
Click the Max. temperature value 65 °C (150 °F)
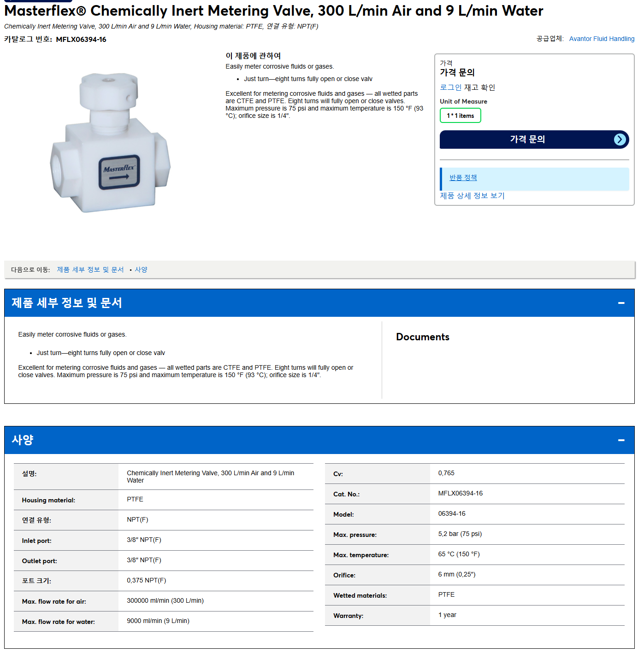click(x=459, y=554)
